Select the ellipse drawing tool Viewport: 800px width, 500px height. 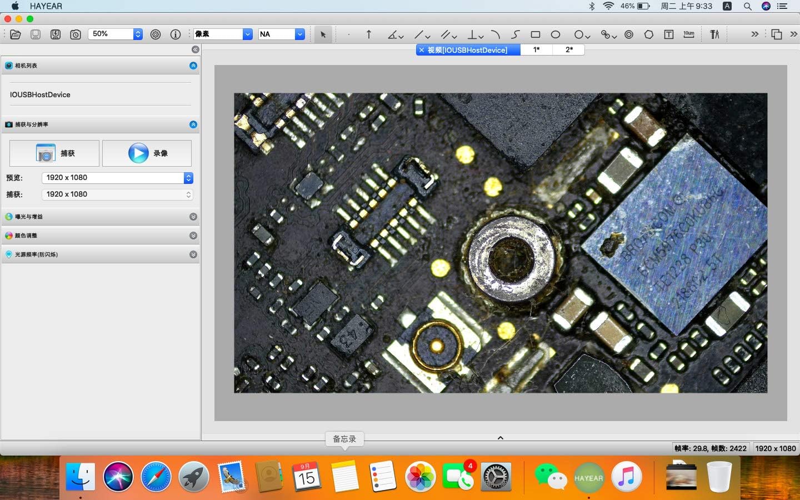pos(556,34)
